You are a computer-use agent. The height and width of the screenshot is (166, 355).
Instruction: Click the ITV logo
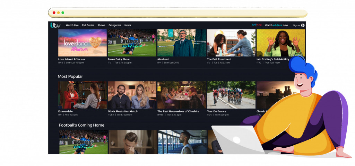(x=55, y=25)
